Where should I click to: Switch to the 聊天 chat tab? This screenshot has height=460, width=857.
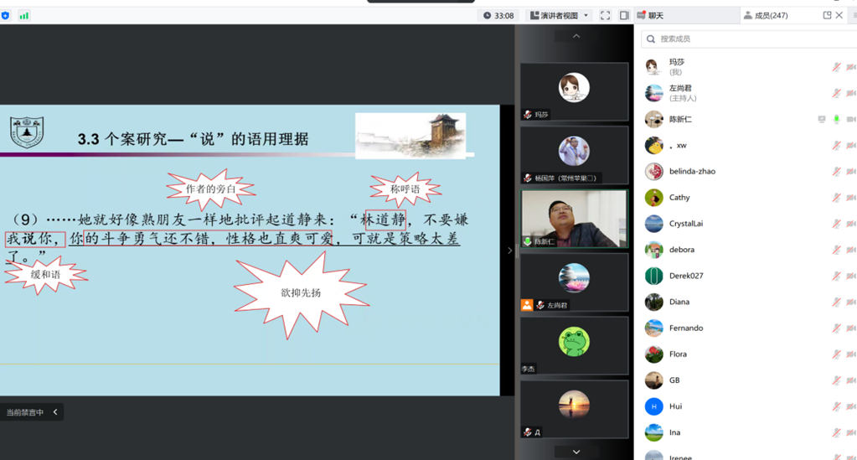point(650,15)
